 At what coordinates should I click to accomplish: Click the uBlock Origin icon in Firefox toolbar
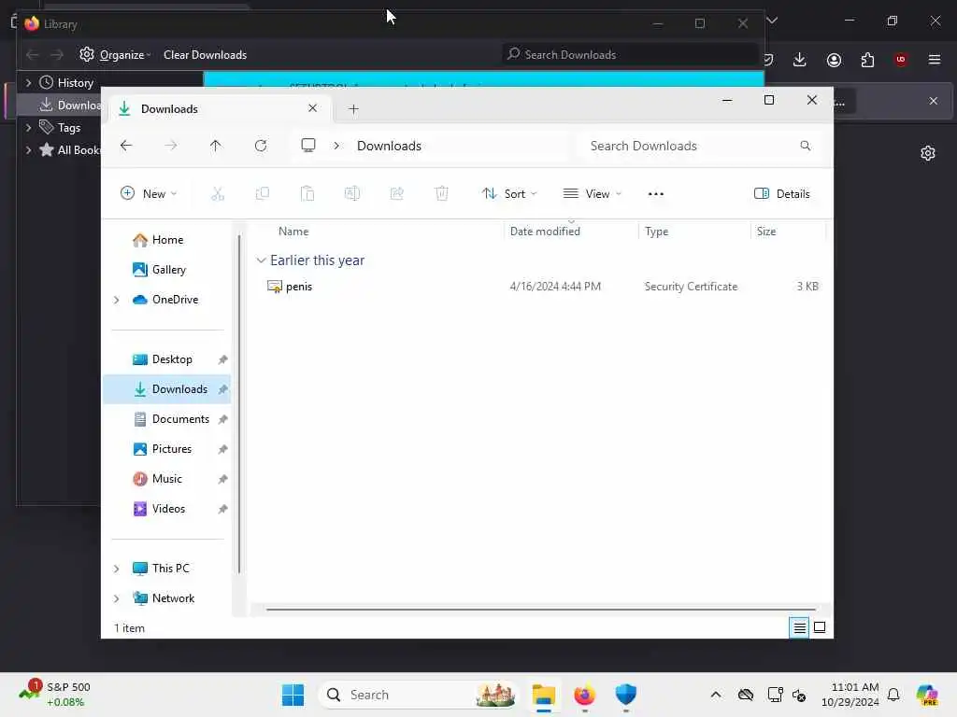(901, 59)
